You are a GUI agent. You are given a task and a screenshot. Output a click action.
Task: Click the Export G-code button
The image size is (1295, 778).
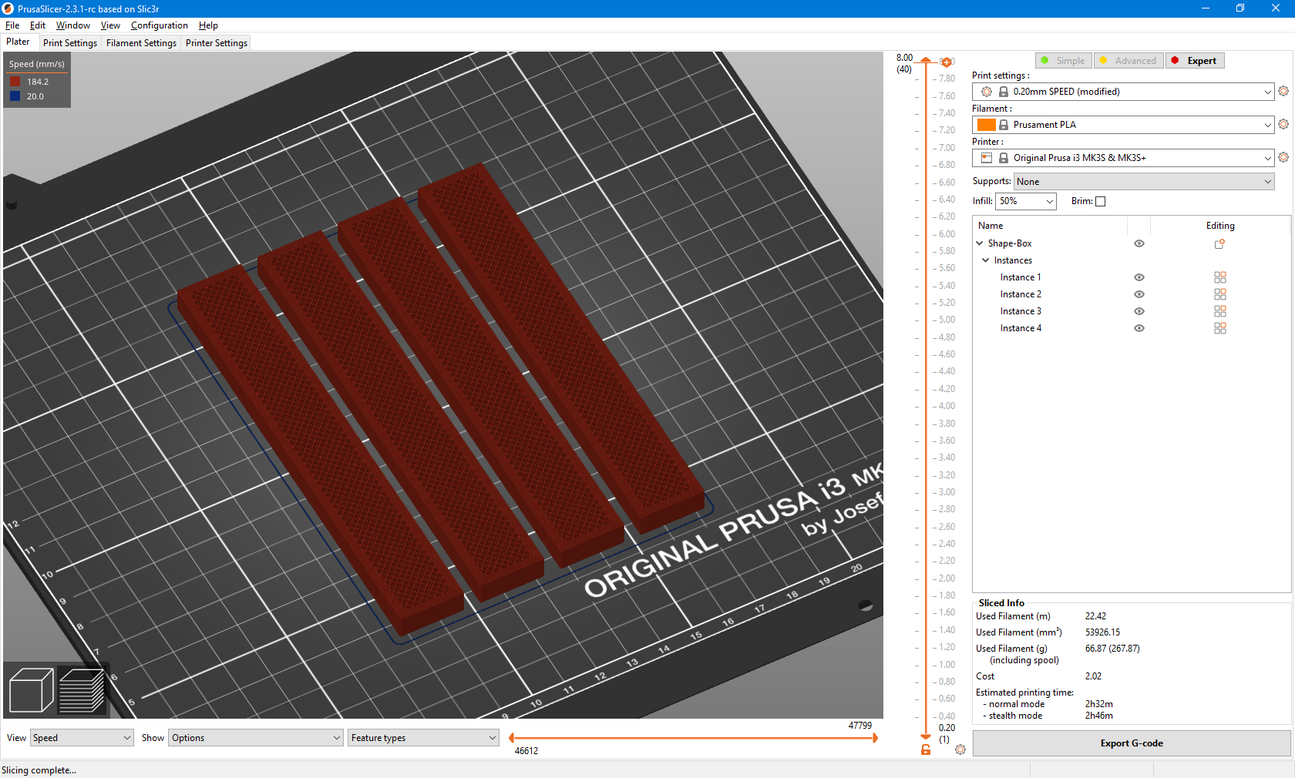pos(1131,743)
